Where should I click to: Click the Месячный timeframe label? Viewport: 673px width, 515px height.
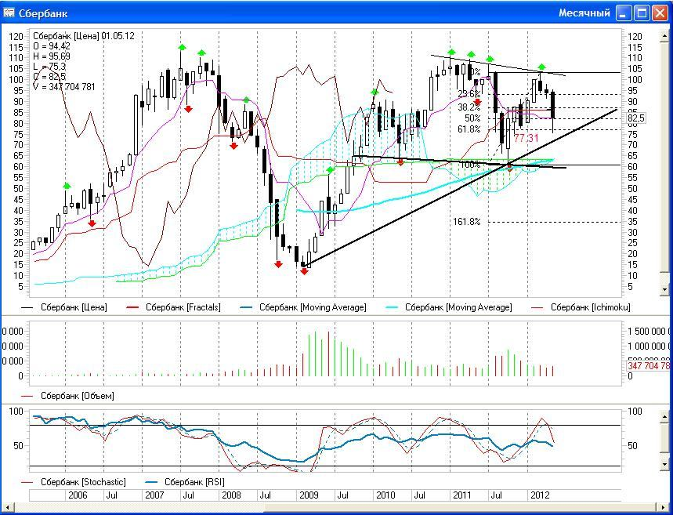(x=584, y=13)
